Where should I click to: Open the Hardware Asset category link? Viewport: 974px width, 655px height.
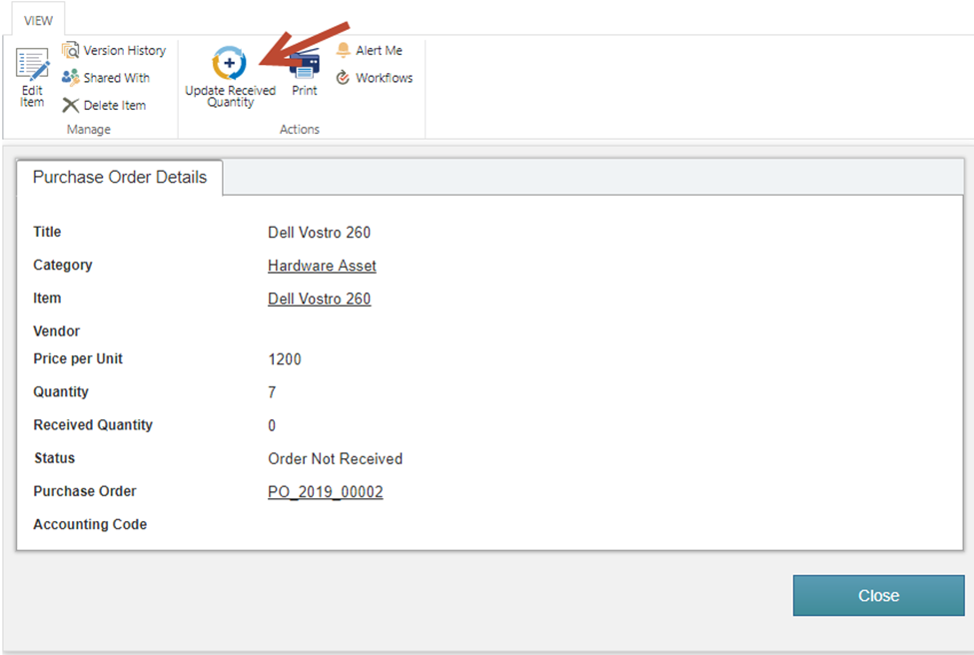[x=322, y=266]
